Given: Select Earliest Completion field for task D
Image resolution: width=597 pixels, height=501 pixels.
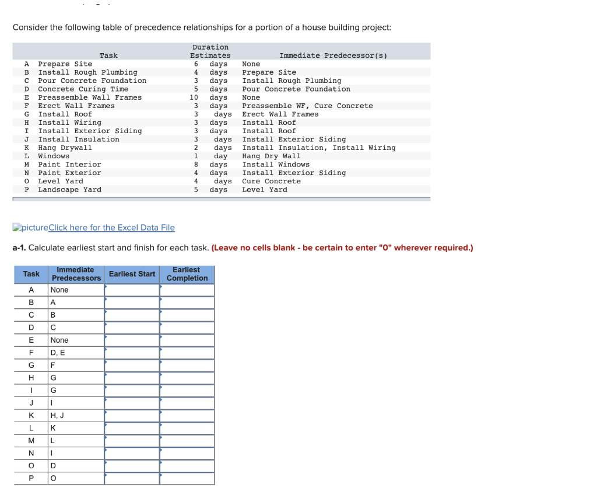Looking at the screenshot, I should [187, 328].
